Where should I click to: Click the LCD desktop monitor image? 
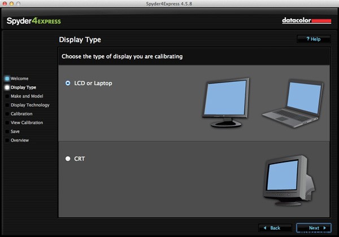coord(225,102)
